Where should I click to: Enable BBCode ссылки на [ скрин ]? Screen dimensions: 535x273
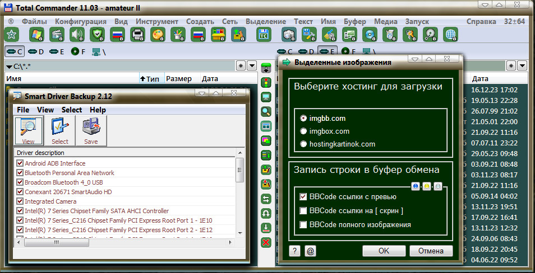click(x=303, y=211)
